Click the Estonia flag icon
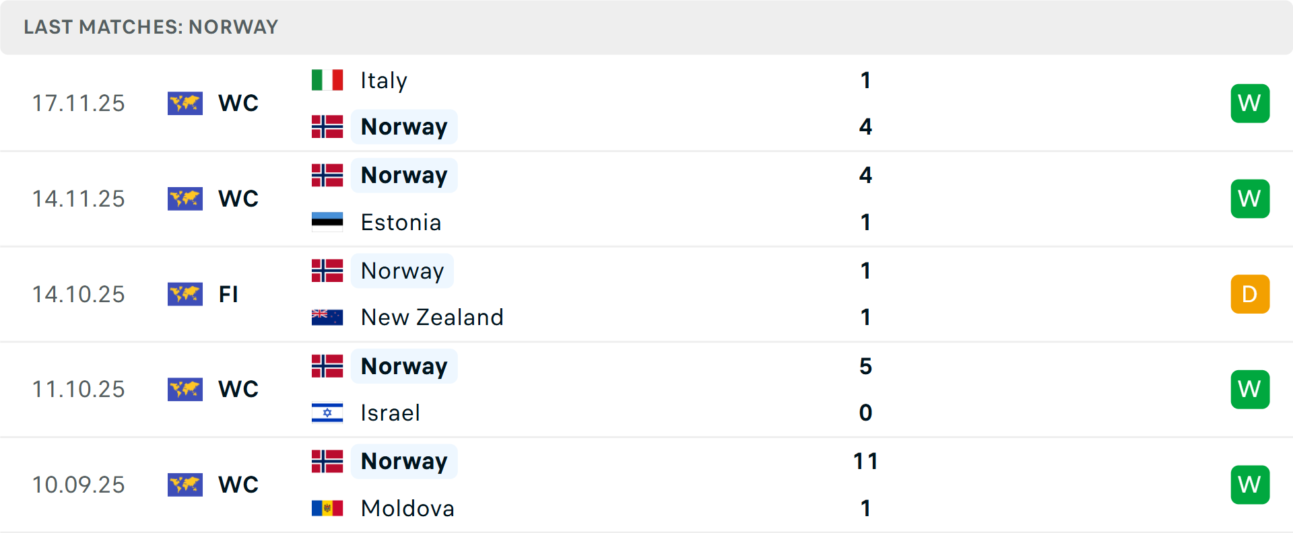1293x533 pixels. pos(327,222)
